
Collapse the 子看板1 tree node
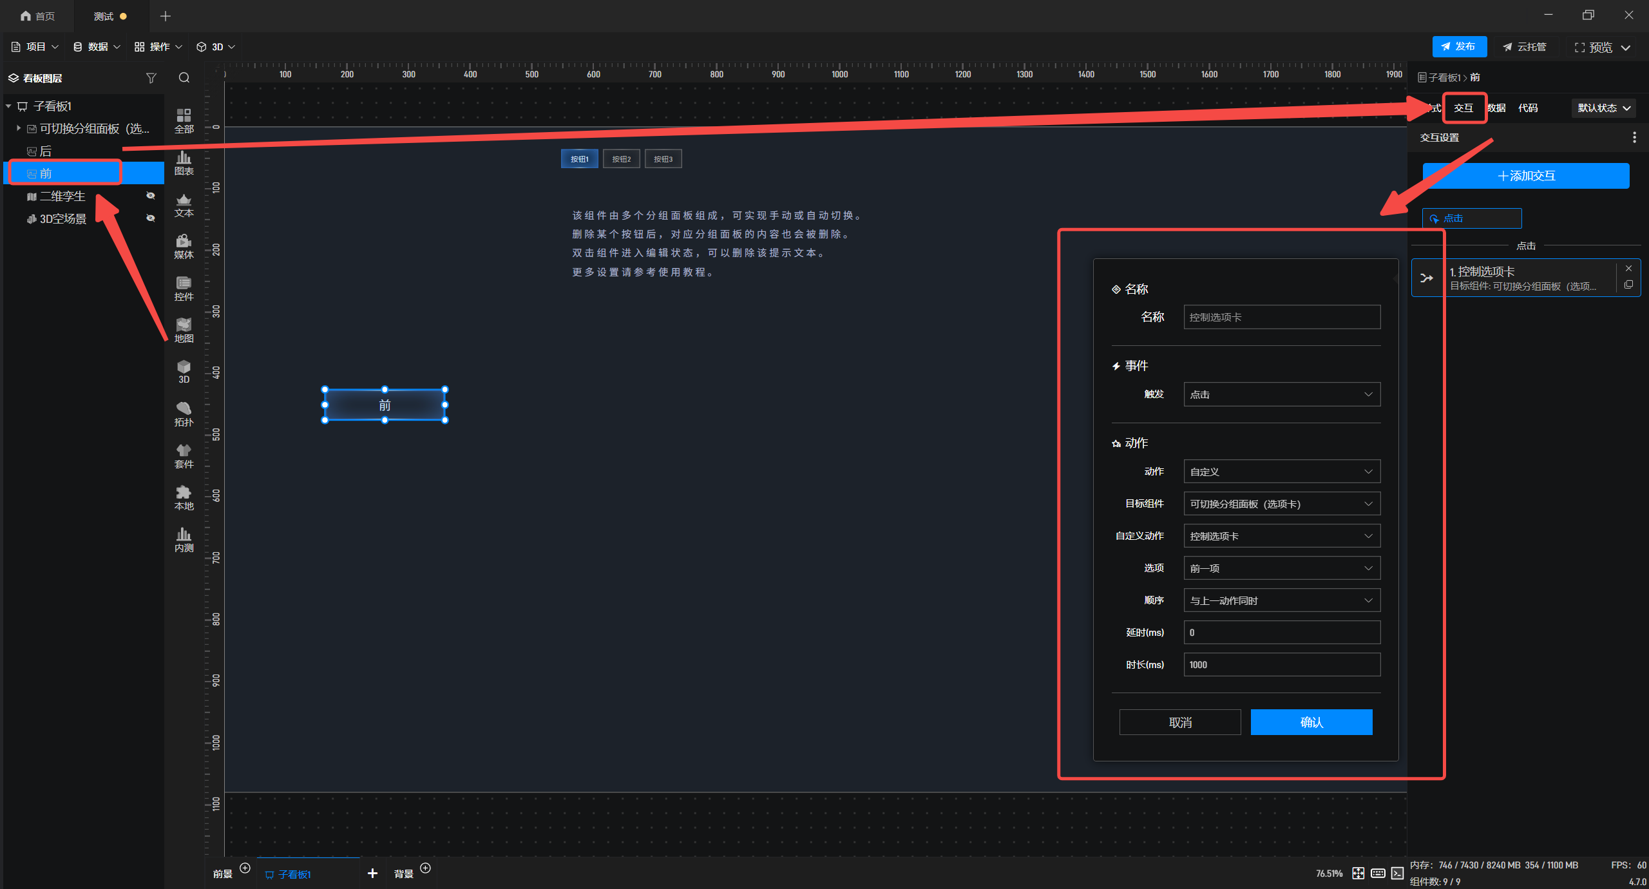click(x=9, y=106)
